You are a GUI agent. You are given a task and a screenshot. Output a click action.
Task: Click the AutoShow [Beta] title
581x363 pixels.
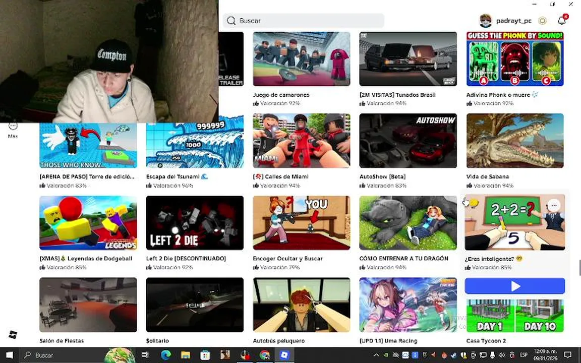coord(382,176)
